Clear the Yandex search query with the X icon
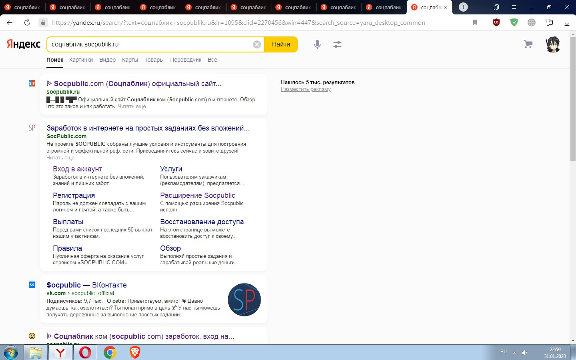 click(257, 44)
